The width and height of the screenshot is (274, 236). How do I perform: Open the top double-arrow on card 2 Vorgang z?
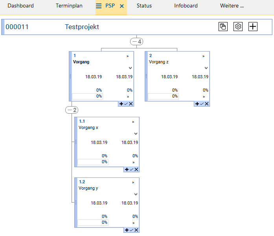point(203,56)
